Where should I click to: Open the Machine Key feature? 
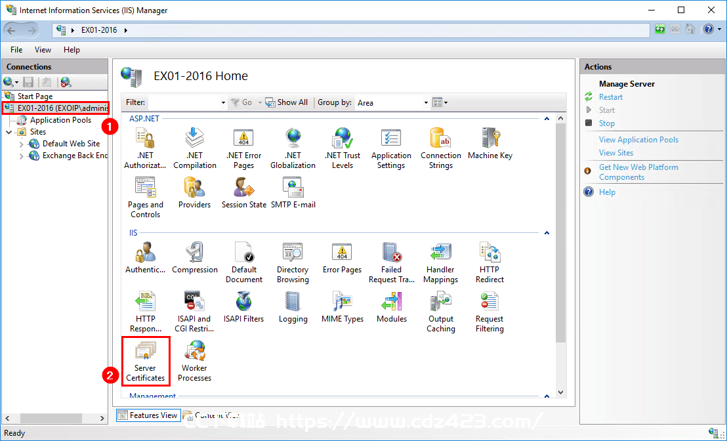pos(490,144)
